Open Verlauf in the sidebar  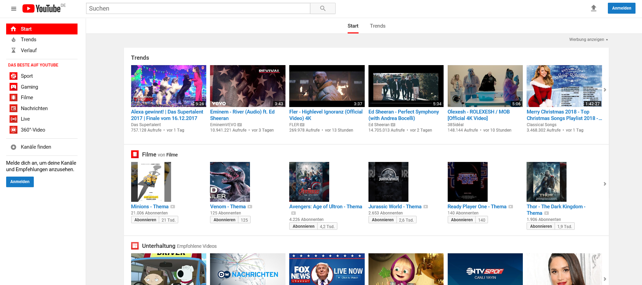click(42, 50)
